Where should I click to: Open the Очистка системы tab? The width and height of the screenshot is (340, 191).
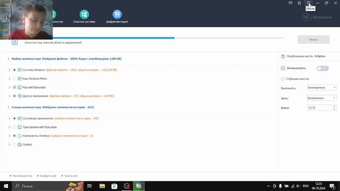(84, 16)
